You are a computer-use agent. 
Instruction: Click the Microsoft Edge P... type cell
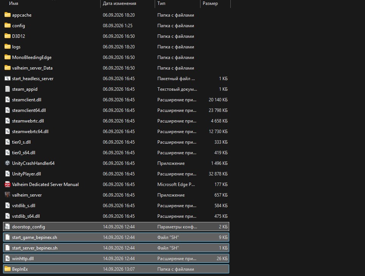tap(176, 184)
